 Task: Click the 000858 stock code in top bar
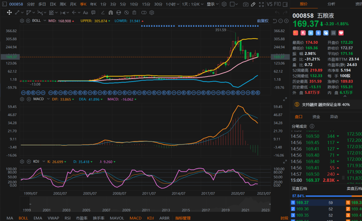click(16, 4)
